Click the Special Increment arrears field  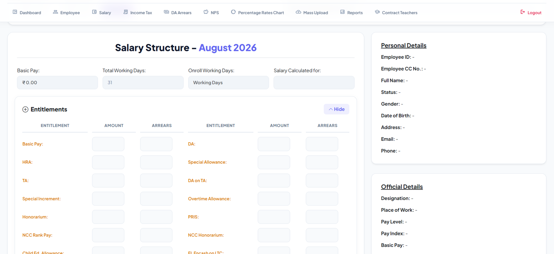tap(156, 199)
